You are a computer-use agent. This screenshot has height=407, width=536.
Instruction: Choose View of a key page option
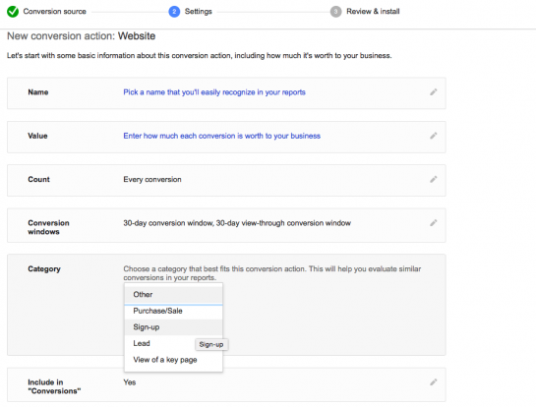[x=174, y=360]
